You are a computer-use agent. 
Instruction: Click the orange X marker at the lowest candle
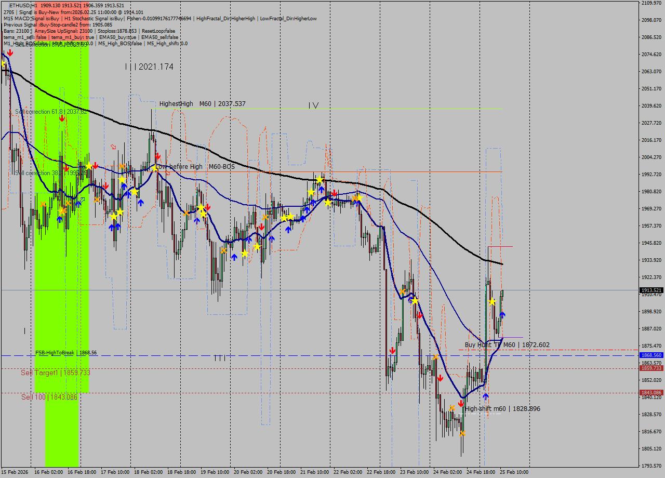(462, 433)
